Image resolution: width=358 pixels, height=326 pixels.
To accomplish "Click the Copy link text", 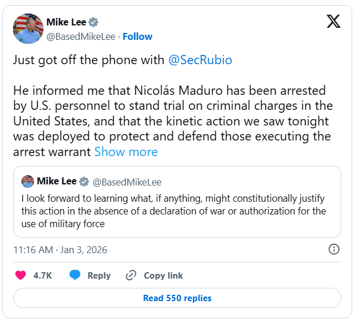I will pyautogui.click(x=163, y=276).
